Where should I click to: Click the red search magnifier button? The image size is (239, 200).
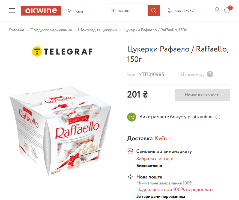154,11
